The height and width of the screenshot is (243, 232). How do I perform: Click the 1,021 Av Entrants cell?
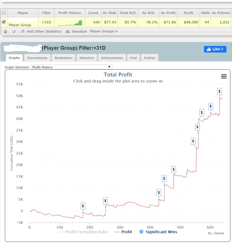(x=221, y=22)
